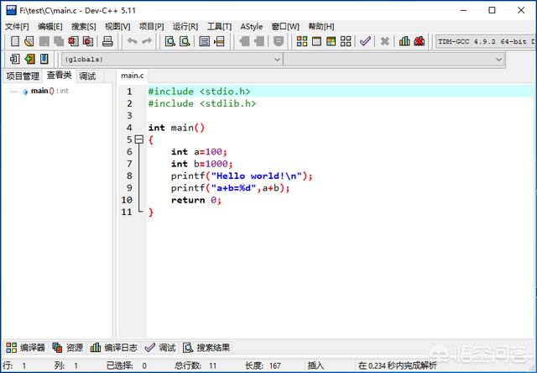Open the 编译器 bottom panel tab
Screen dimensions: 537x373
(26, 348)
